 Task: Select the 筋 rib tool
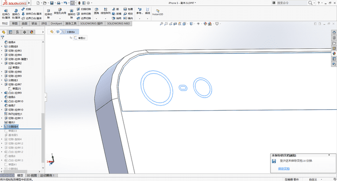116,9
